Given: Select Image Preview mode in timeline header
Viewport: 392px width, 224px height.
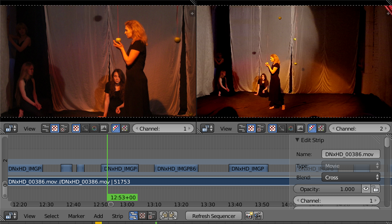Looking at the screenshot, I should coord(142,216).
